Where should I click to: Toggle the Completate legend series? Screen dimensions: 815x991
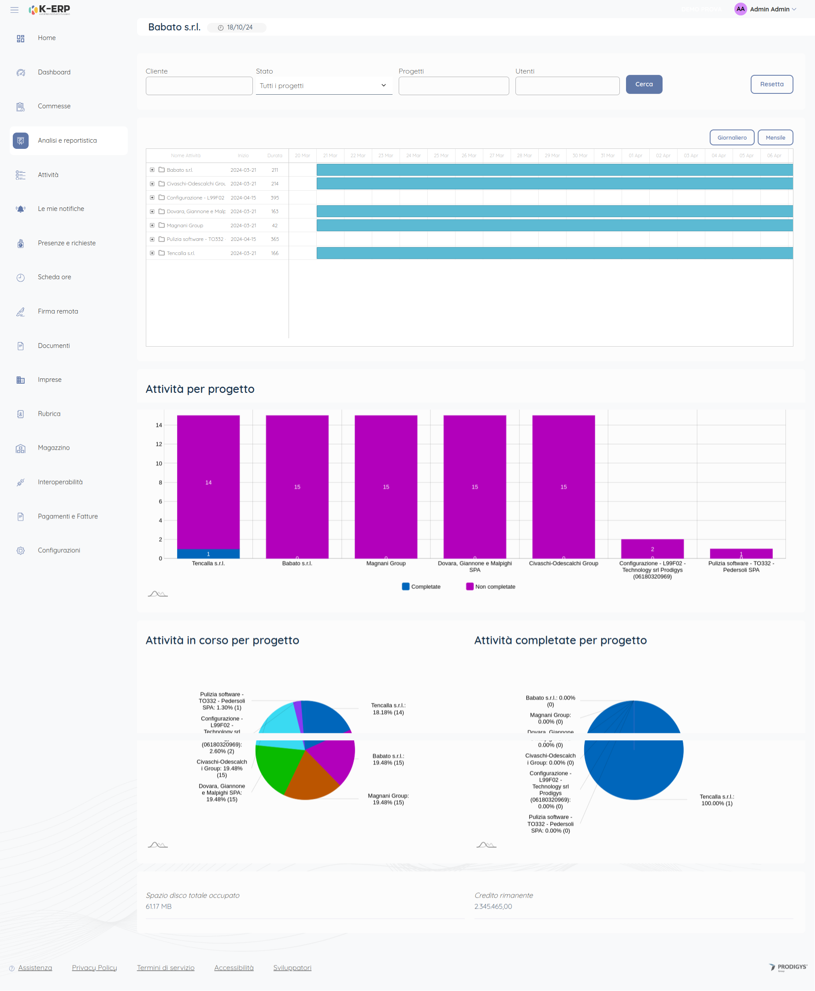(421, 586)
